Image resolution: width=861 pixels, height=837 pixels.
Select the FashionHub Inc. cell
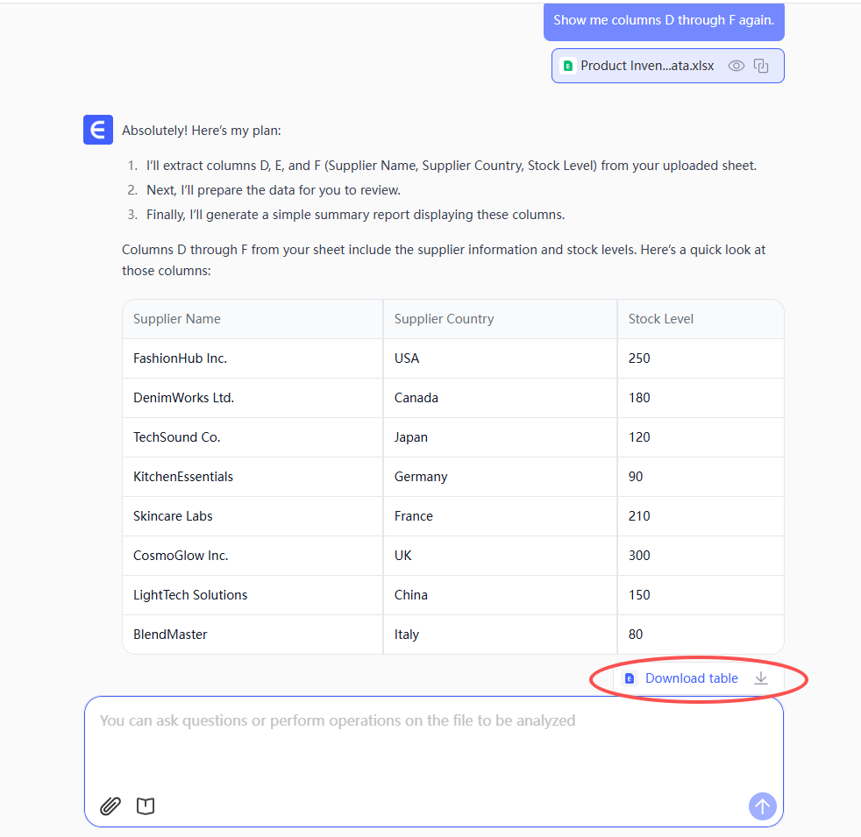pyautogui.click(x=180, y=358)
